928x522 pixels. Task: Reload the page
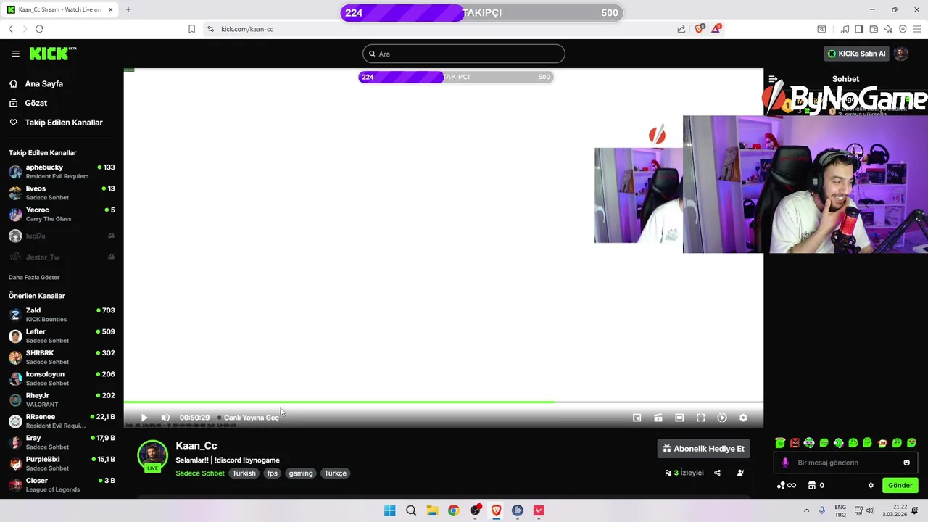point(39,29)
